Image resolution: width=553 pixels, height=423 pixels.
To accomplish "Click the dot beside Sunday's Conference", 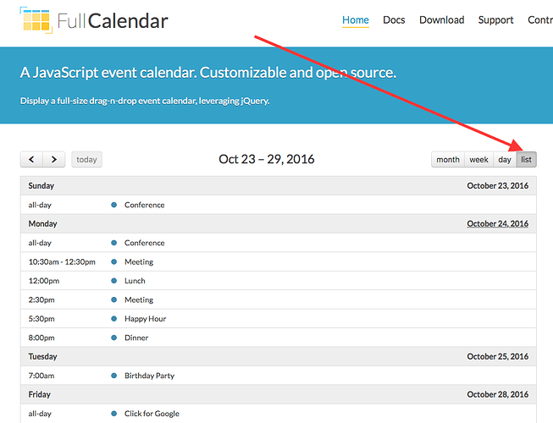I will 114,205.
